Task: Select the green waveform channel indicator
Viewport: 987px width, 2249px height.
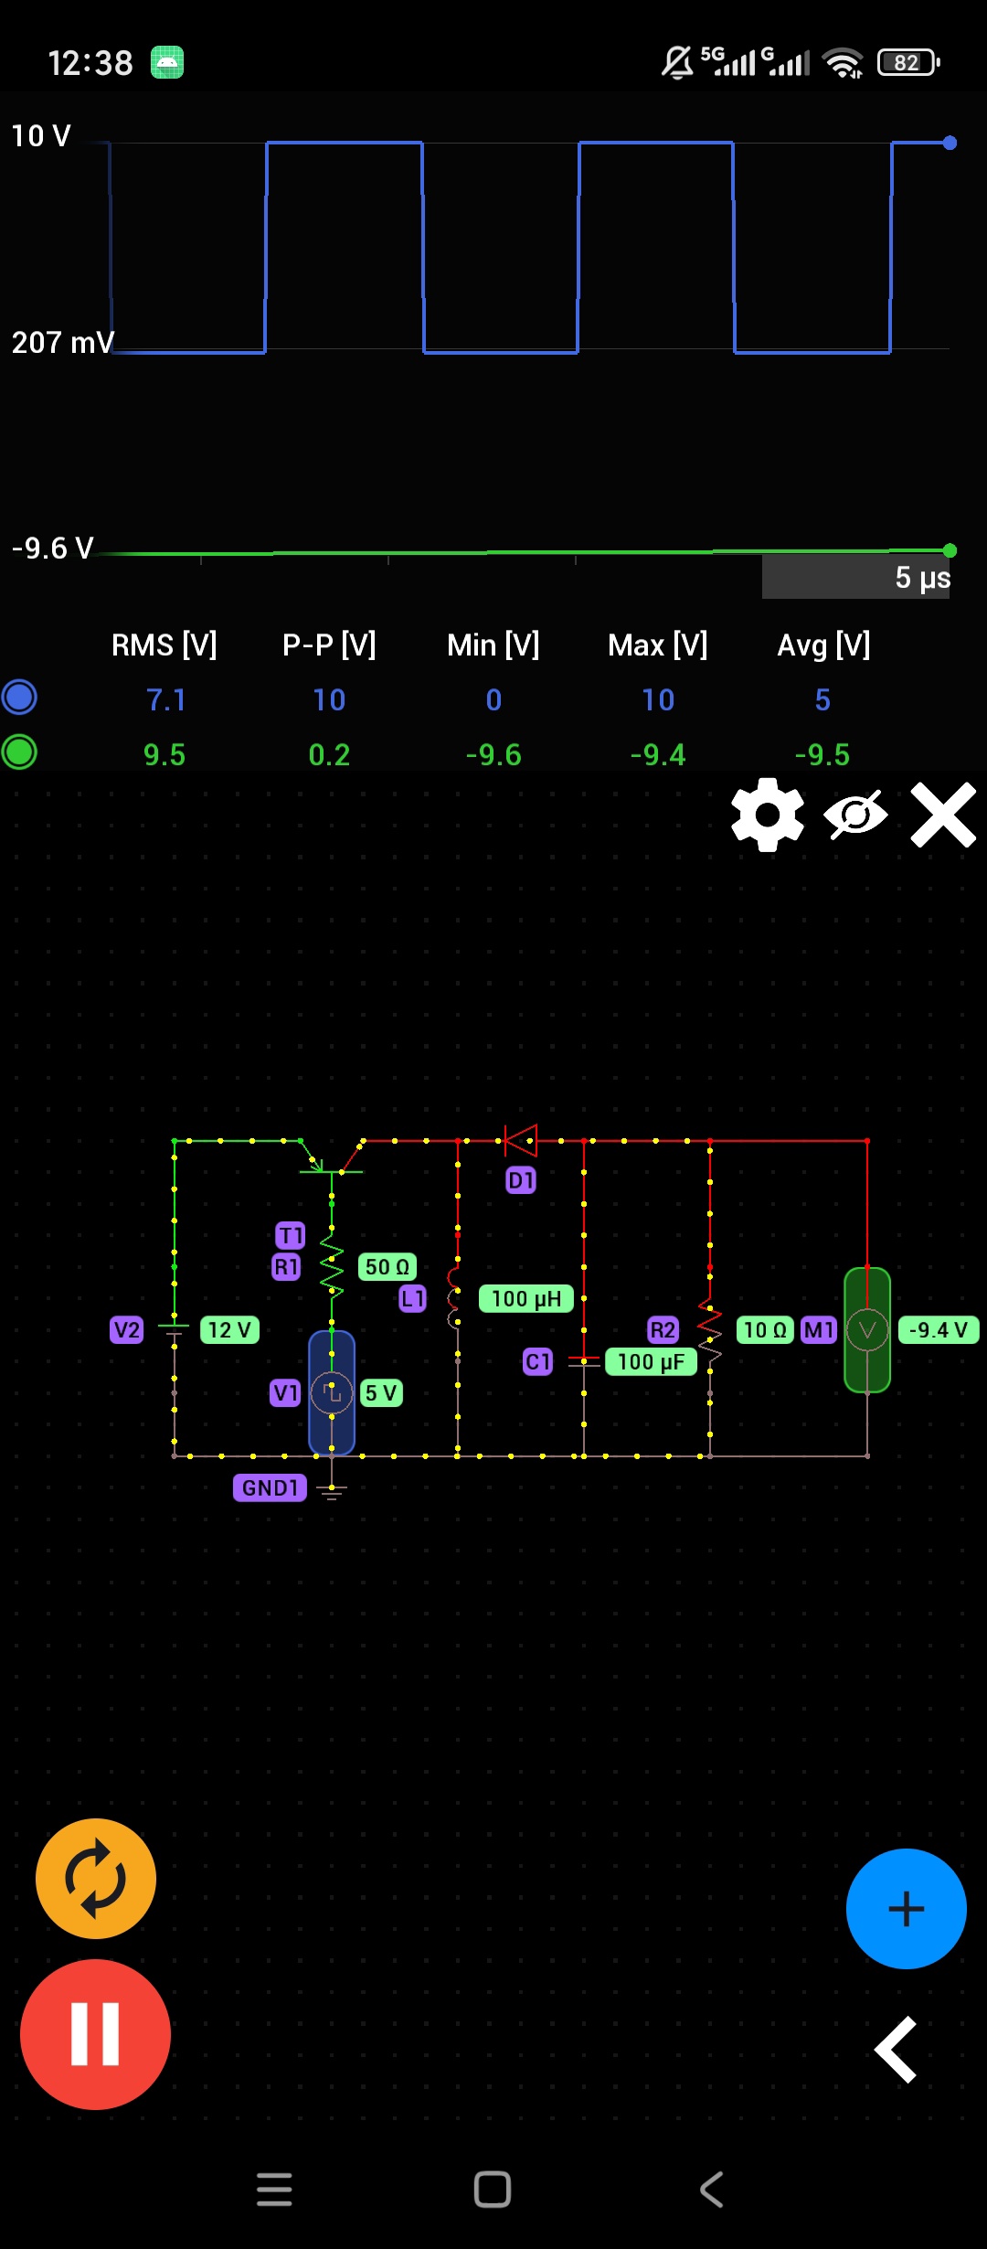Action: [x=19, y=751]
